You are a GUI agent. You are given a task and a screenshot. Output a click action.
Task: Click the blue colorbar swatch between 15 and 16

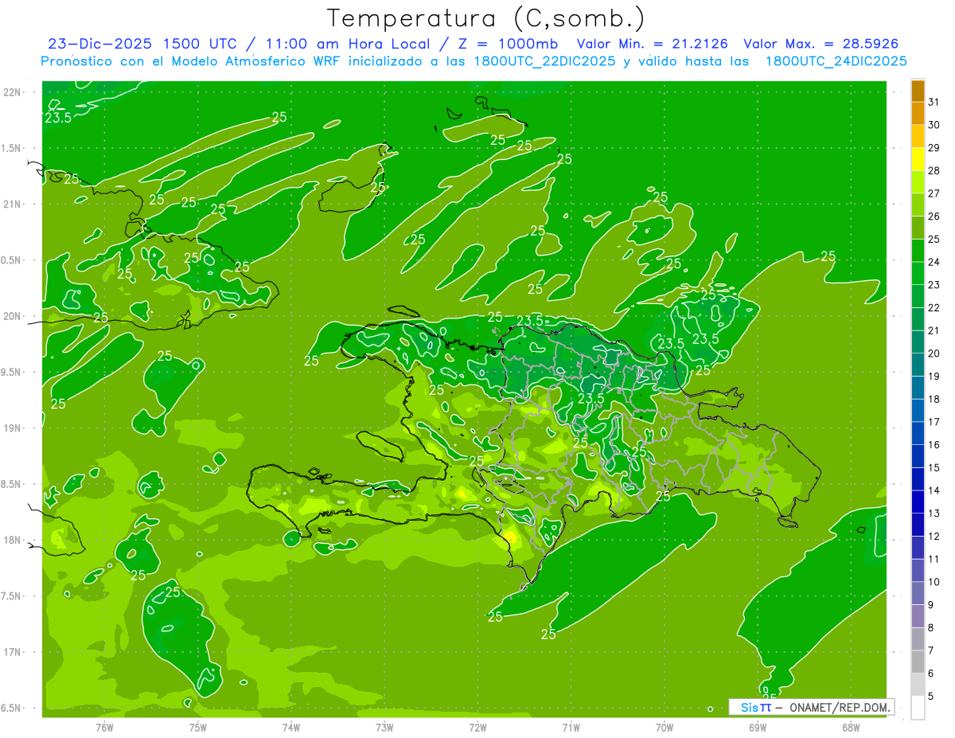[918, 456]
